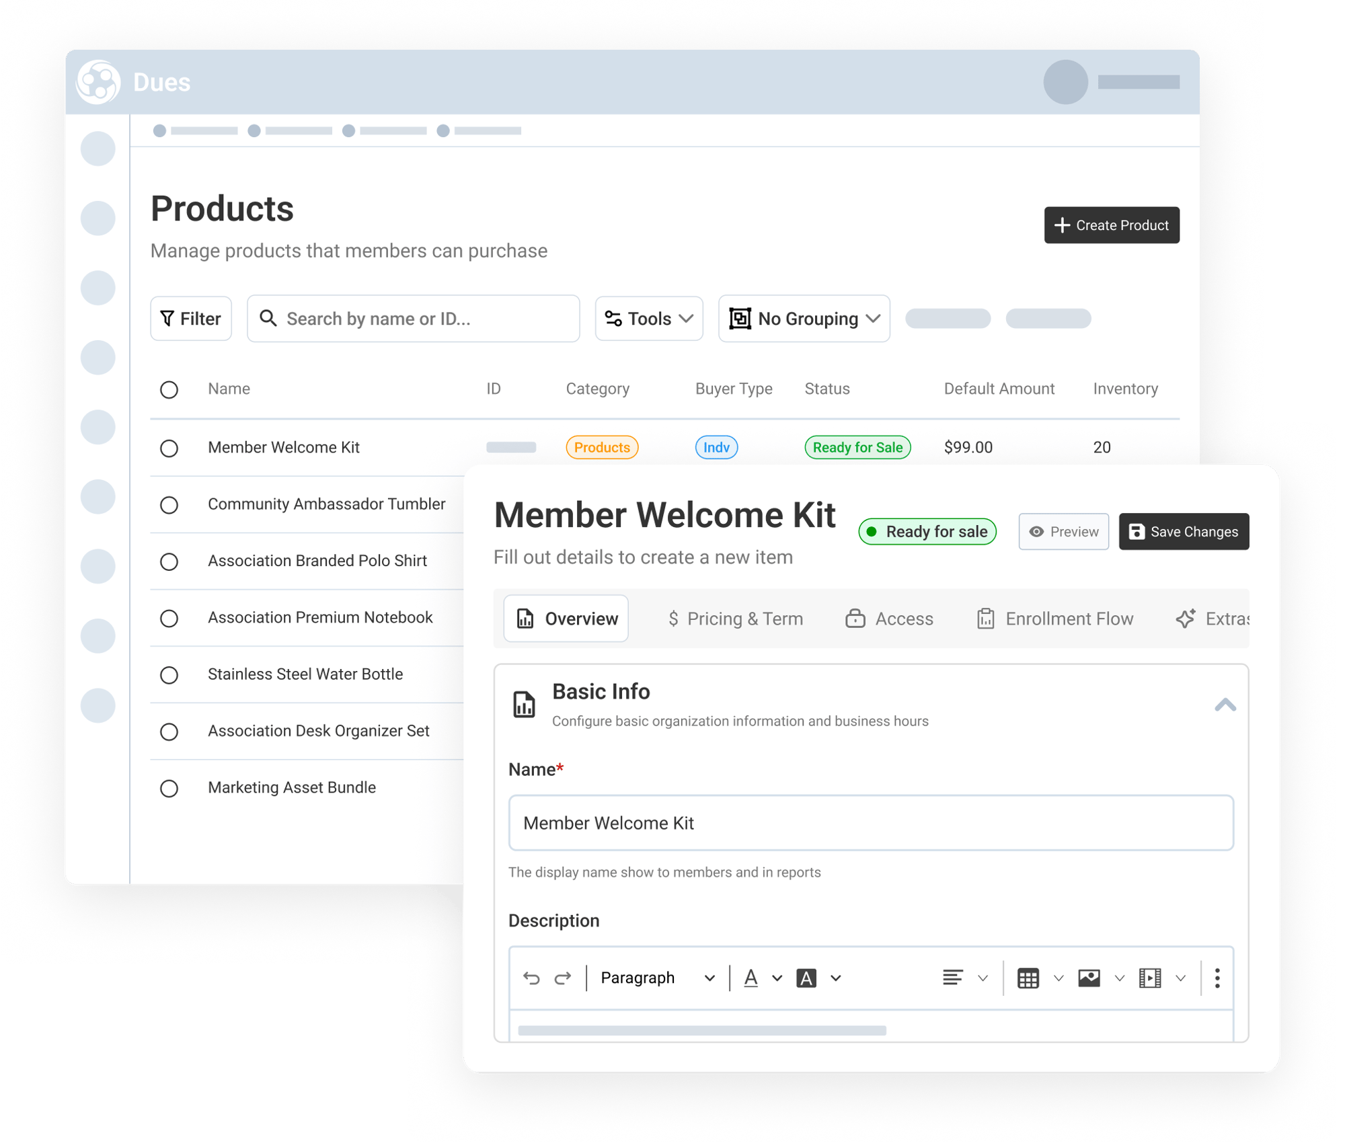Toggle the select-all checkbox in table header

click(169, 389)
